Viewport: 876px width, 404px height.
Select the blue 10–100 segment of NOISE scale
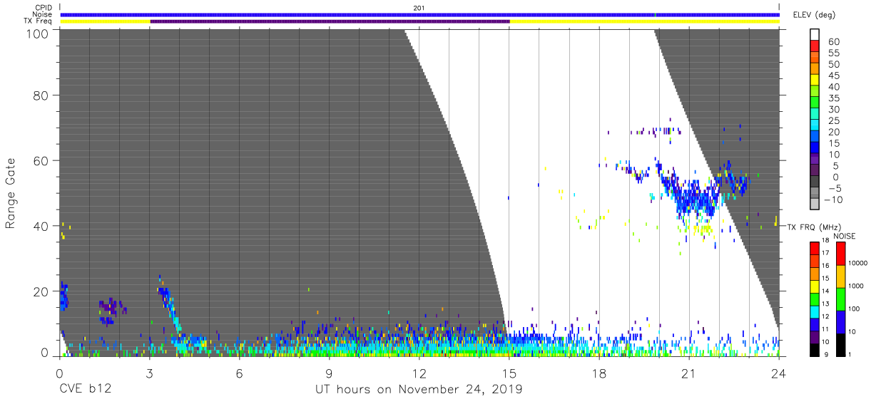point(840,322)
